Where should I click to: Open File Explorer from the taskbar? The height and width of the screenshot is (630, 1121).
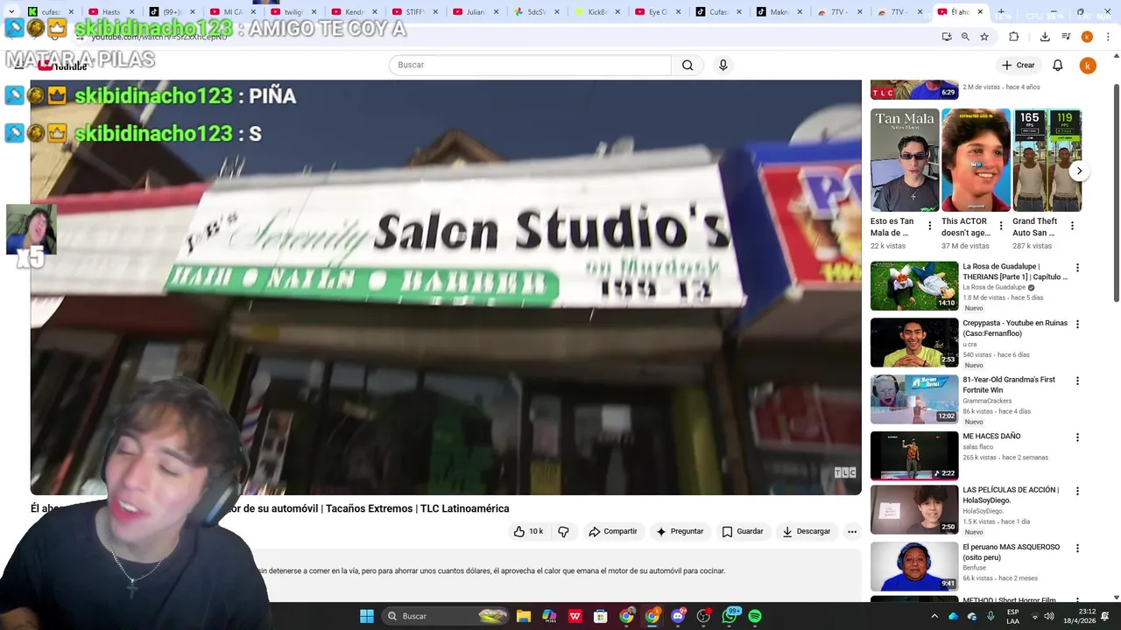click(524, 616)
